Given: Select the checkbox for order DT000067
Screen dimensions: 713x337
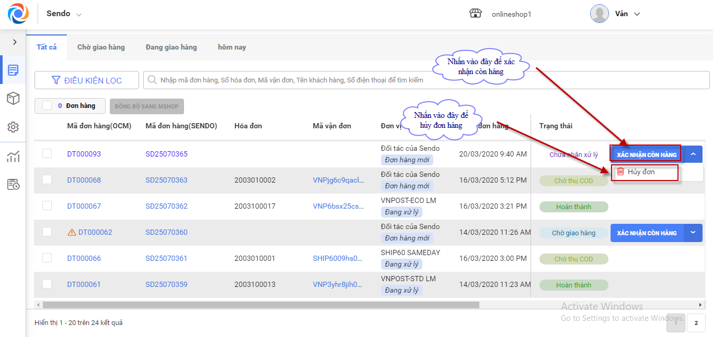Looking at the screenshot, I should (47, 206).
